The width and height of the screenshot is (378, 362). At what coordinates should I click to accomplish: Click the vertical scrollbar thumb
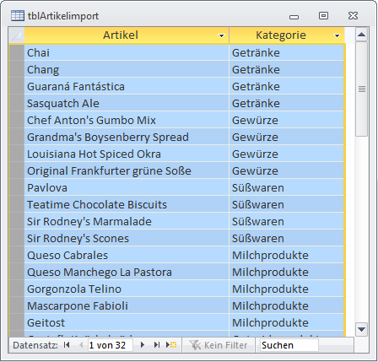point(362,89)
